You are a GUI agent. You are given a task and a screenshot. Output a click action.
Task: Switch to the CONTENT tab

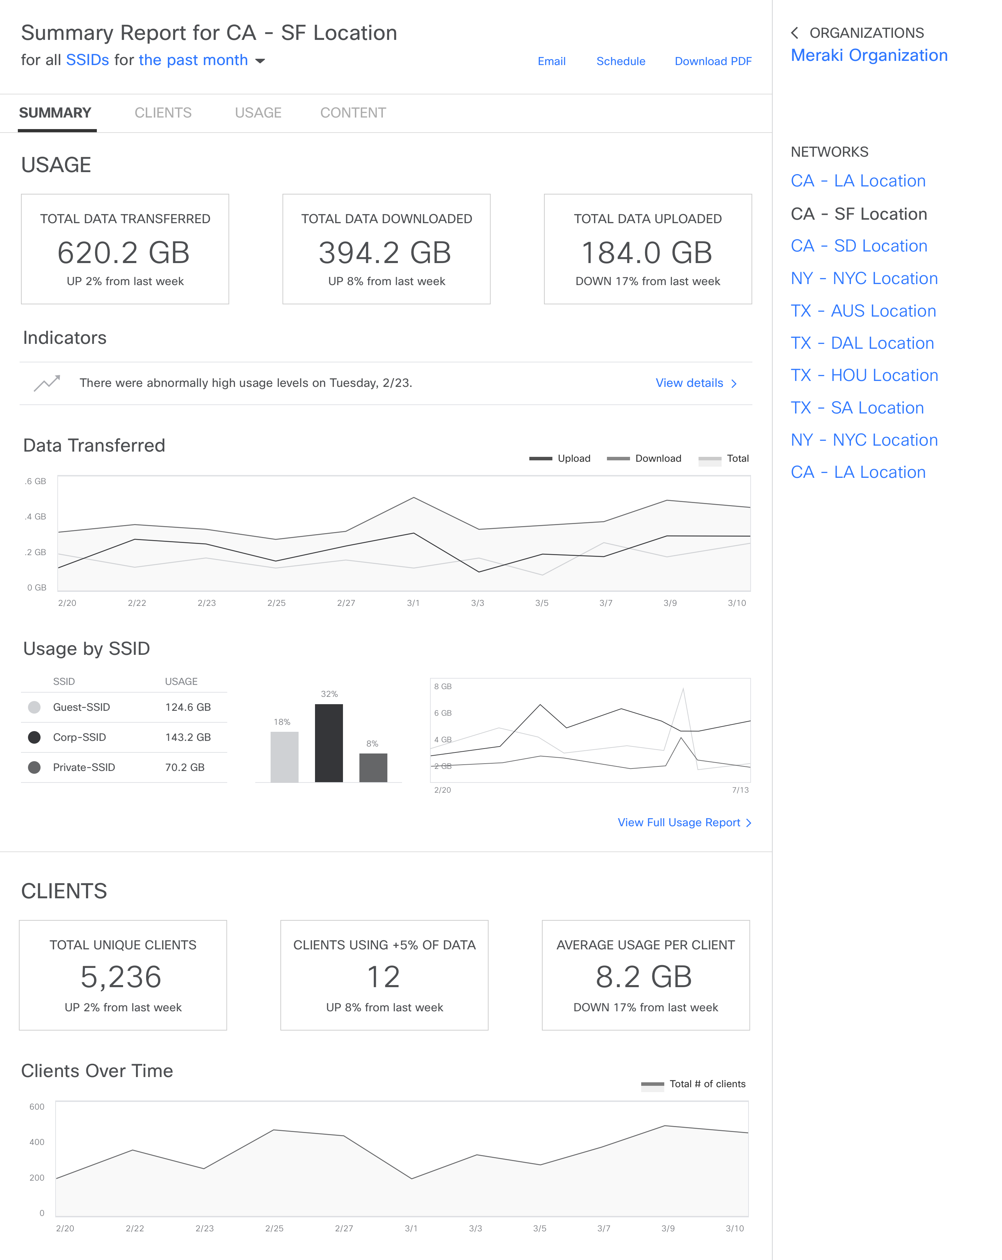point(353,113)
